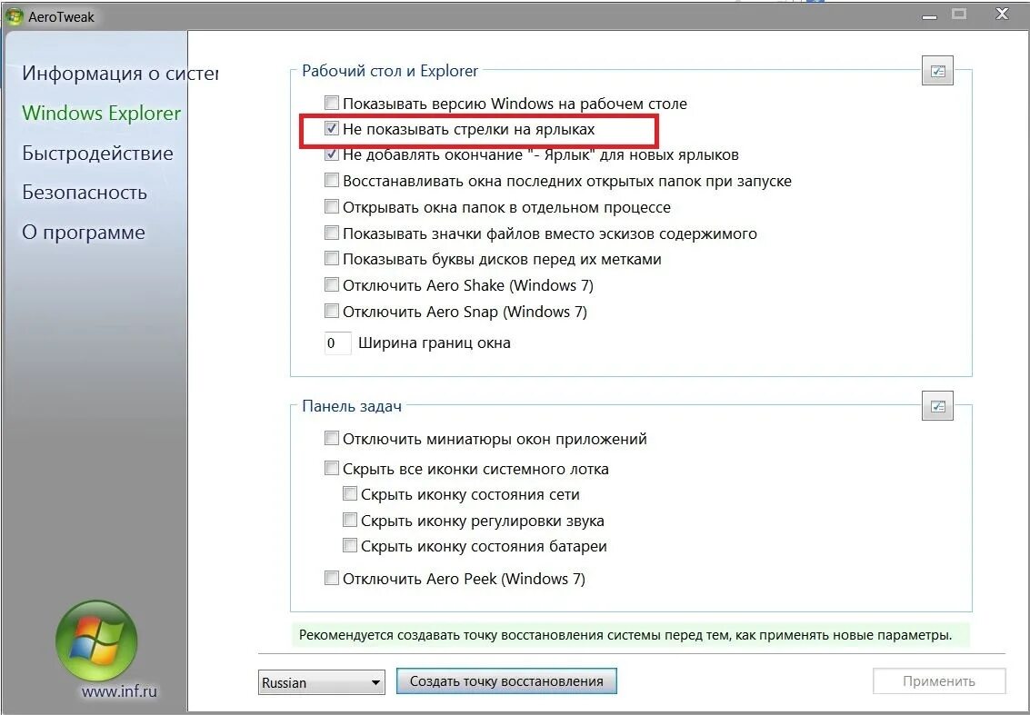Check Открывать окна папок в отдельном процессе

point(332,207)
